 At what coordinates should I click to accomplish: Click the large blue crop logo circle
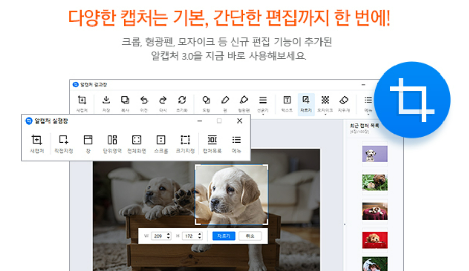[x=412, y=100]
